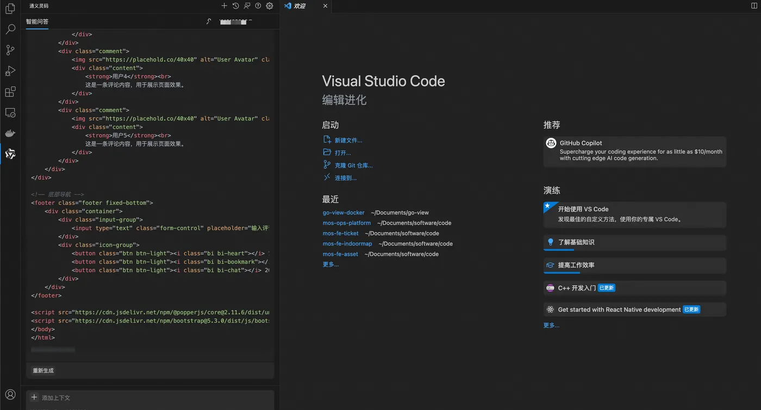This screenshot has width=761, height=410.
Task: Open recent project mos-fe-ticket
Action: coord(341,234)
